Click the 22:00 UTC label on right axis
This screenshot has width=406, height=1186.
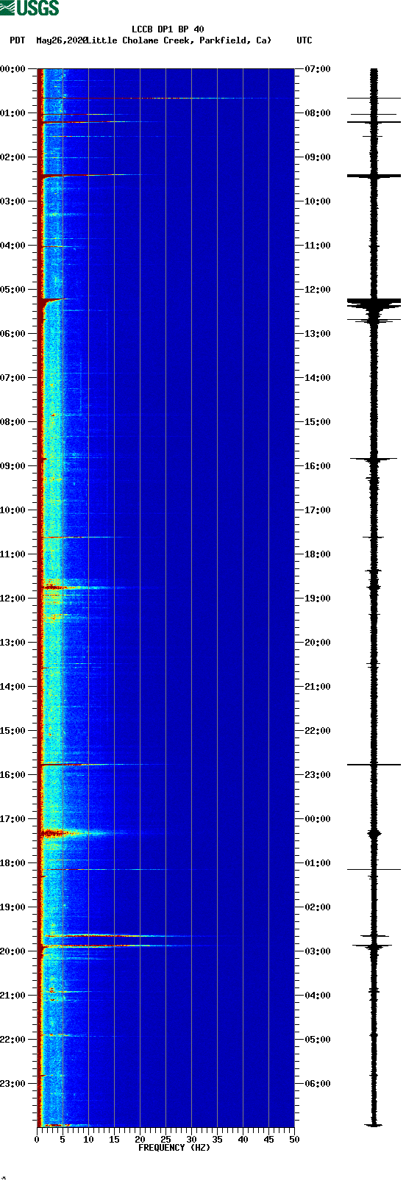coord(318,731)
